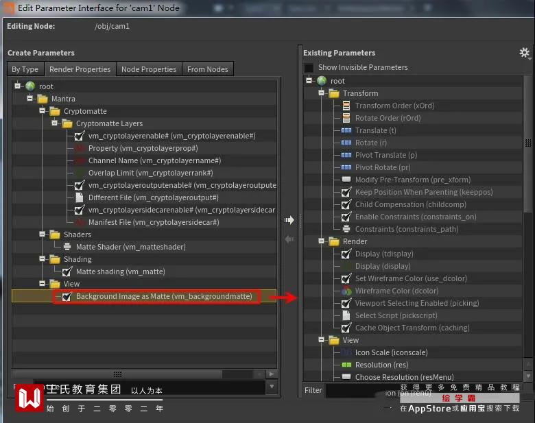The image size is (535, 423).
Task: Select Icon Scale (iconscale) parameter
Action: coord(392,352)
